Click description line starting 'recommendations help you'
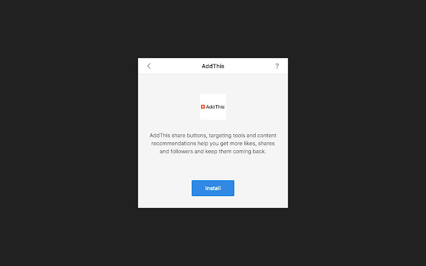 coord(213,144)
